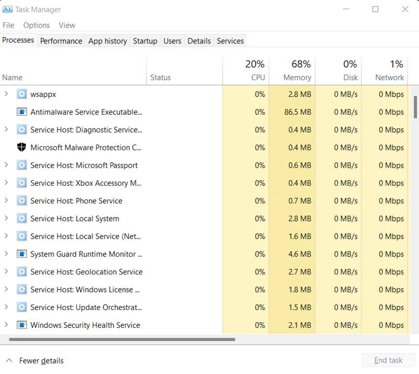This screenshot has height=374, width=419.
Task: Click the Phone Service gear icon
Action: tap(21, 201)
